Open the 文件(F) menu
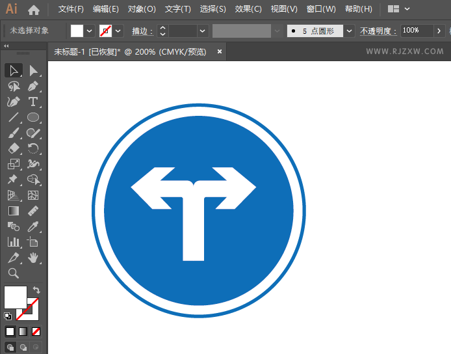451x354 pixels. tap(71, 9)
